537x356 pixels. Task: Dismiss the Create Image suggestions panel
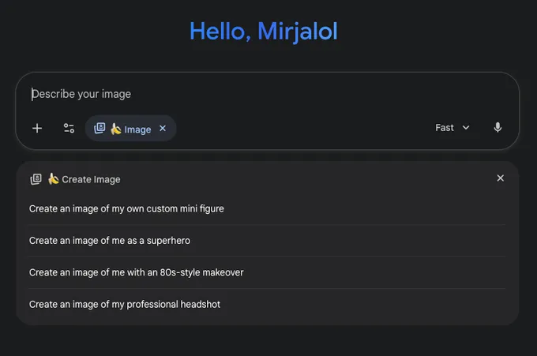coord(500,178)
